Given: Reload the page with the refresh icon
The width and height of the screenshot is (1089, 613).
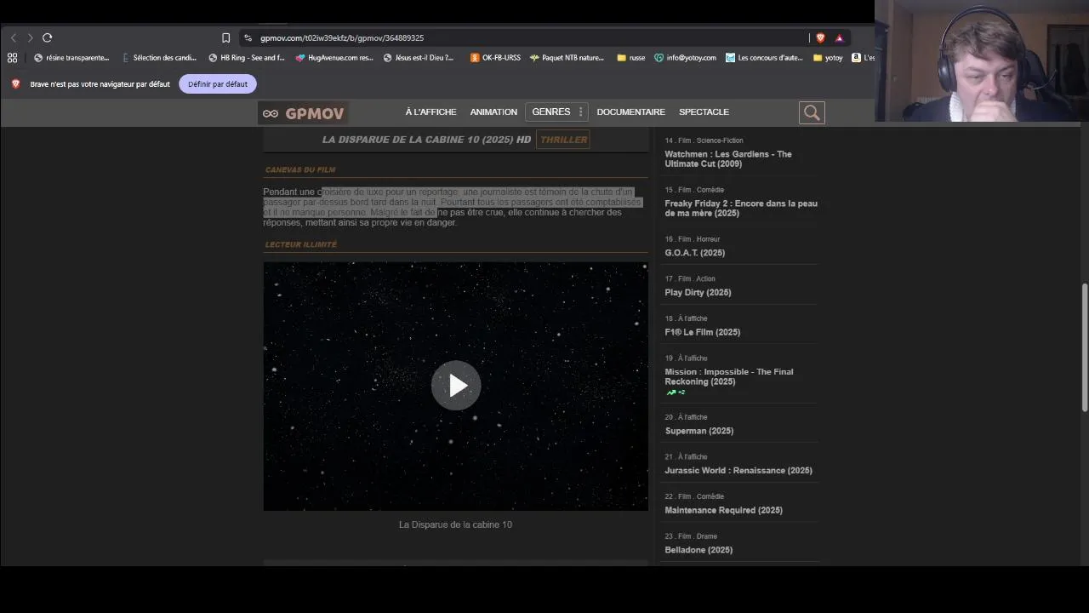Looking at the screenshot, I should click(x=48, y=37).
